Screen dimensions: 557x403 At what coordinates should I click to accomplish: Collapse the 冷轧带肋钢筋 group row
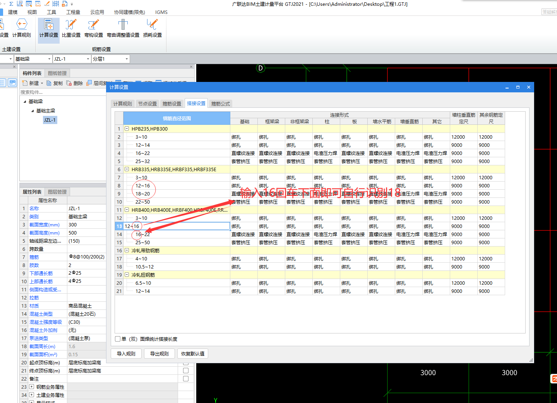127,250
